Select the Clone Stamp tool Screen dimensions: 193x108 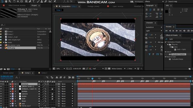(x=42, y=1)
